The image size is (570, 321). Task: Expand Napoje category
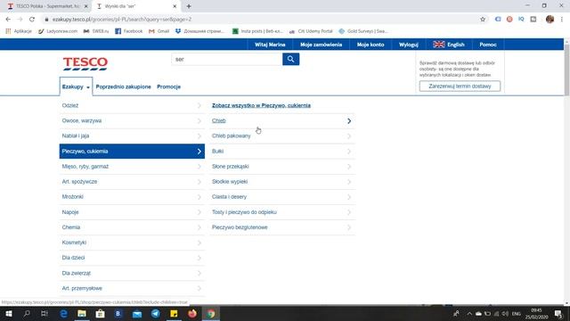click(132, 212)
